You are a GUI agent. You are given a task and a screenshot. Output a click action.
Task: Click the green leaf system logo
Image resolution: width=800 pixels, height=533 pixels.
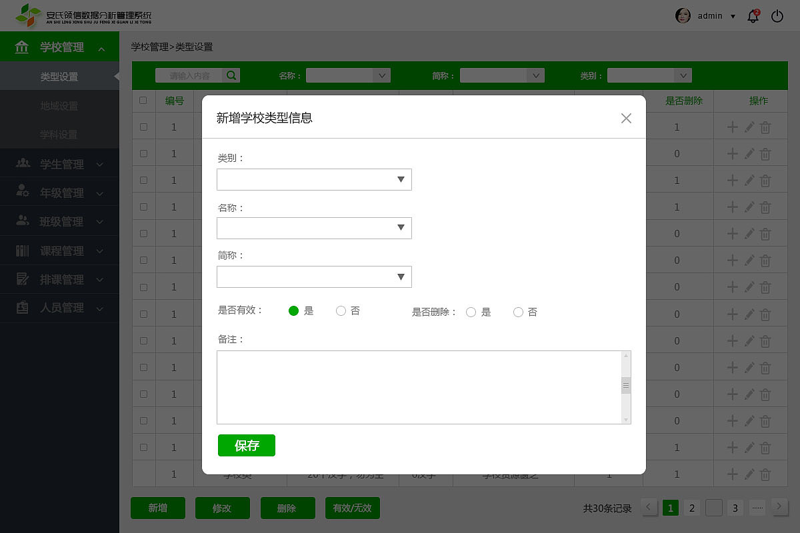tap(28, 15)
